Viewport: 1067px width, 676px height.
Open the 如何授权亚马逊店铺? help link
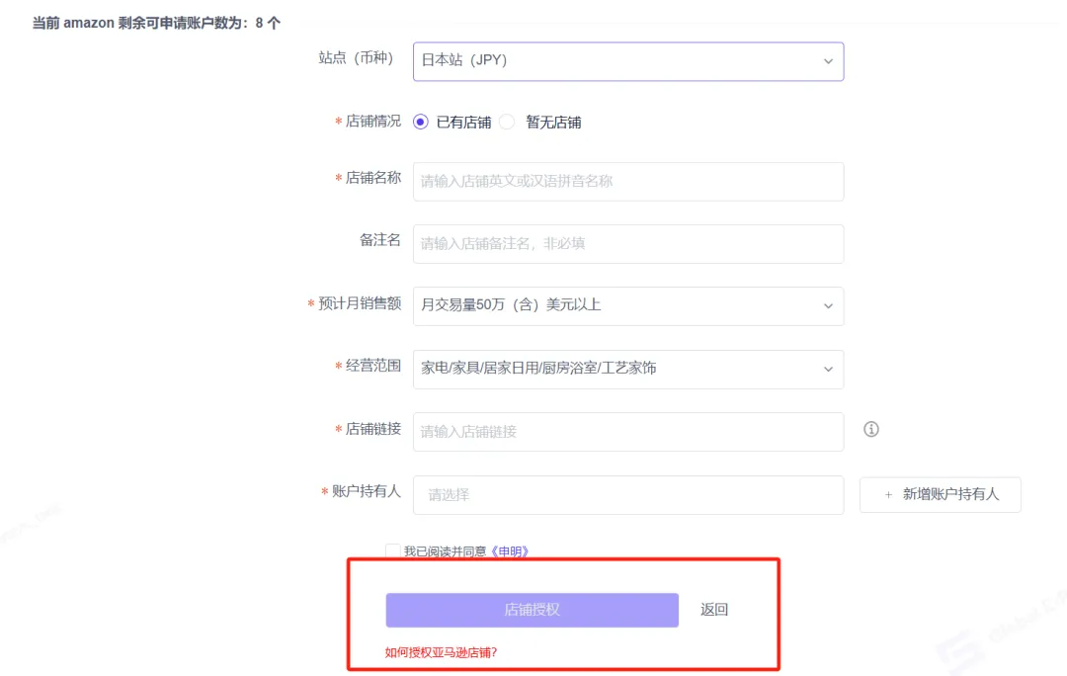[x=441, y=652]
